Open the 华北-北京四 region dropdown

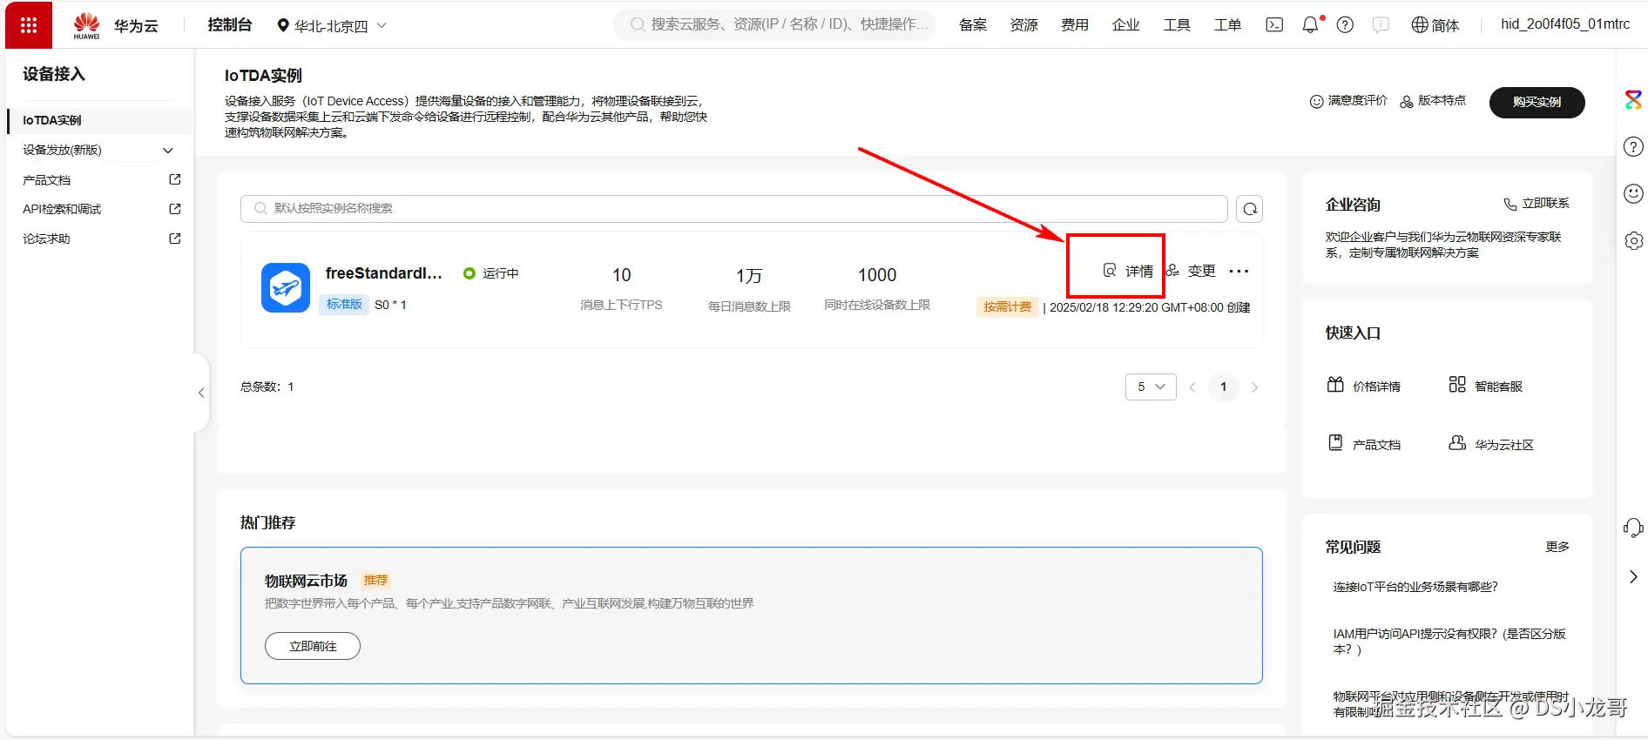pyautogui.click(x=332, y=25)
